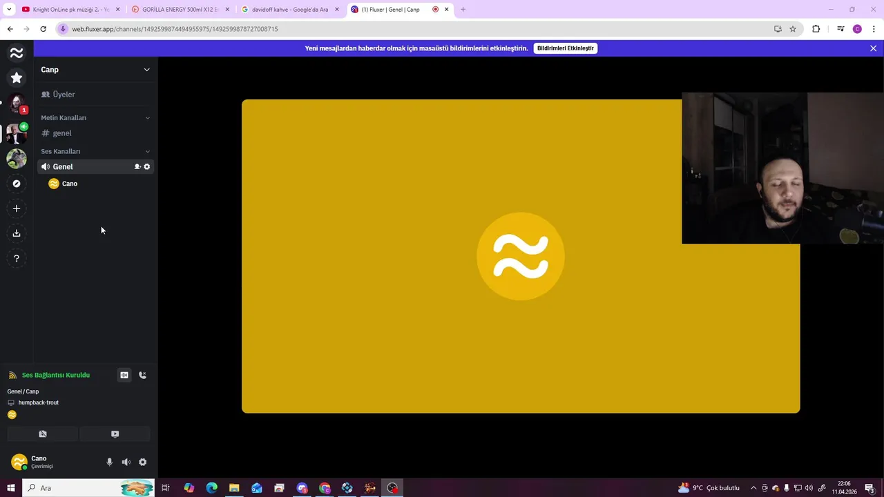
Task: Click the address bar URL
Action: (x=175, y=29)
